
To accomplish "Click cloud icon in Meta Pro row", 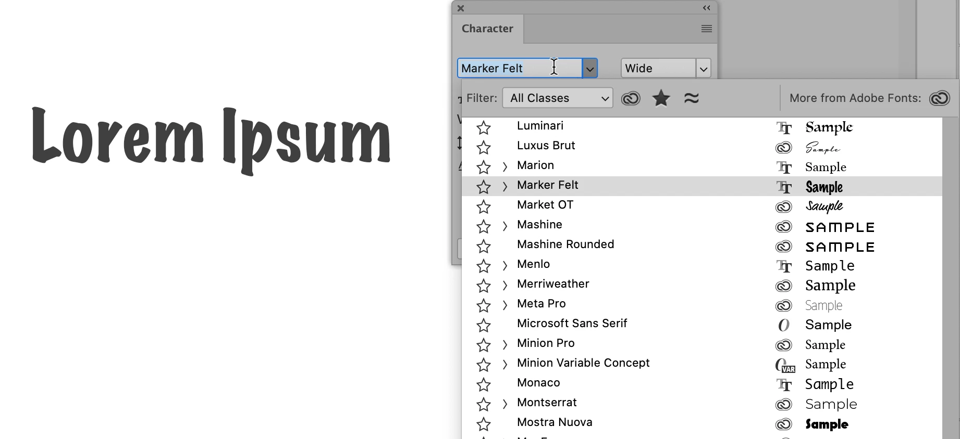I will pyautogui.click(x=784, y=306).
